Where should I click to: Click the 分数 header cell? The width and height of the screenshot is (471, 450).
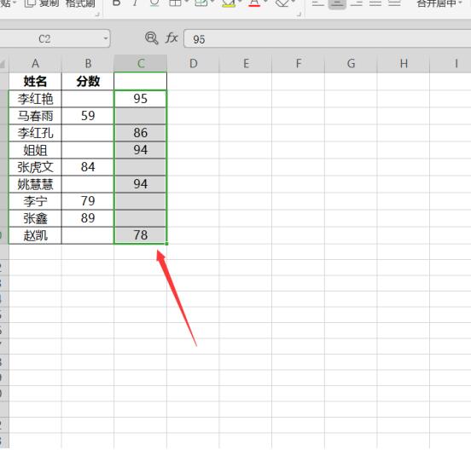[x=88, y=81]
